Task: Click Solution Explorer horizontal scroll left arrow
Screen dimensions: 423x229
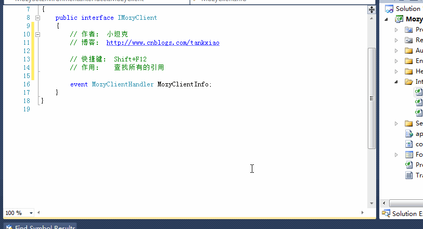Action: [384, 203]
